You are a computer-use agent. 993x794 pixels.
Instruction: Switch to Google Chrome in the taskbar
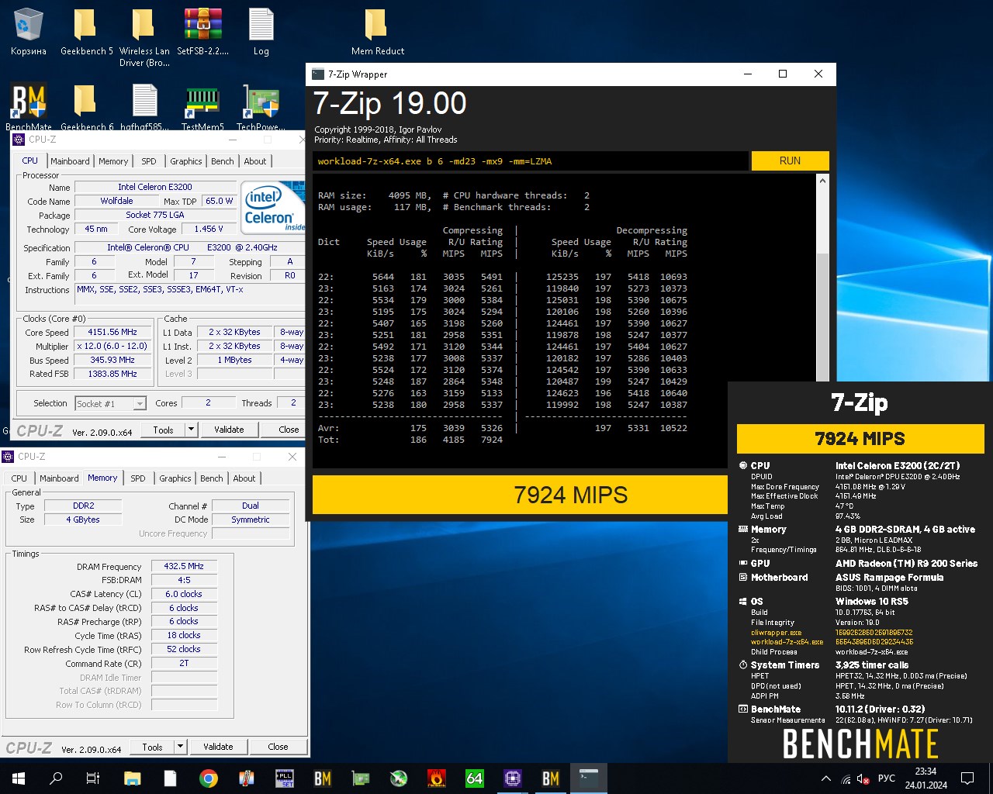[x=209, y=778]
